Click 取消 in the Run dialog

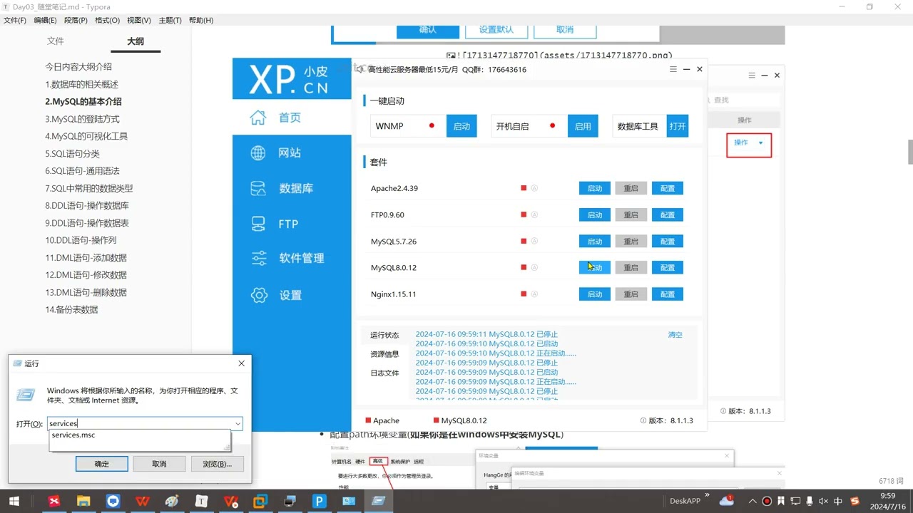[x=159, y=464]
